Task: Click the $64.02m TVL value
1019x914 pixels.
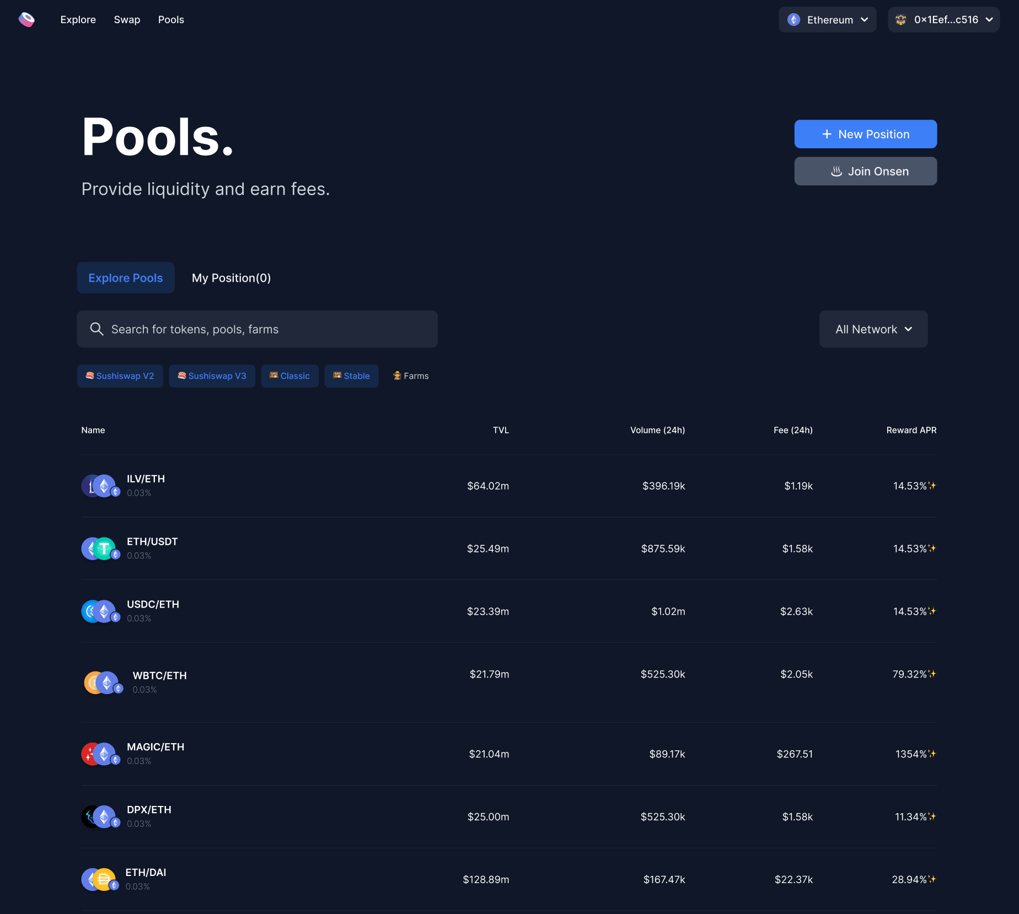Action: (488, 486)
